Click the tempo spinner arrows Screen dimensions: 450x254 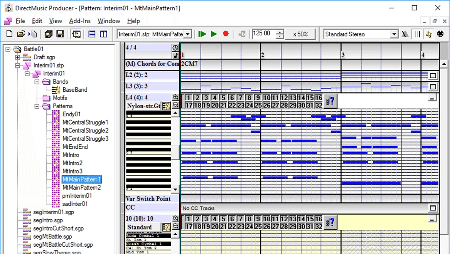click(x=280, y=34)
